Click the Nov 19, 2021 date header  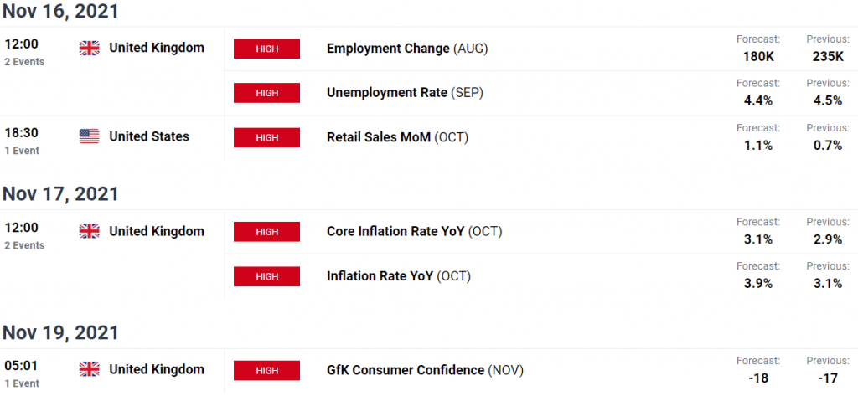coord(60,332)
